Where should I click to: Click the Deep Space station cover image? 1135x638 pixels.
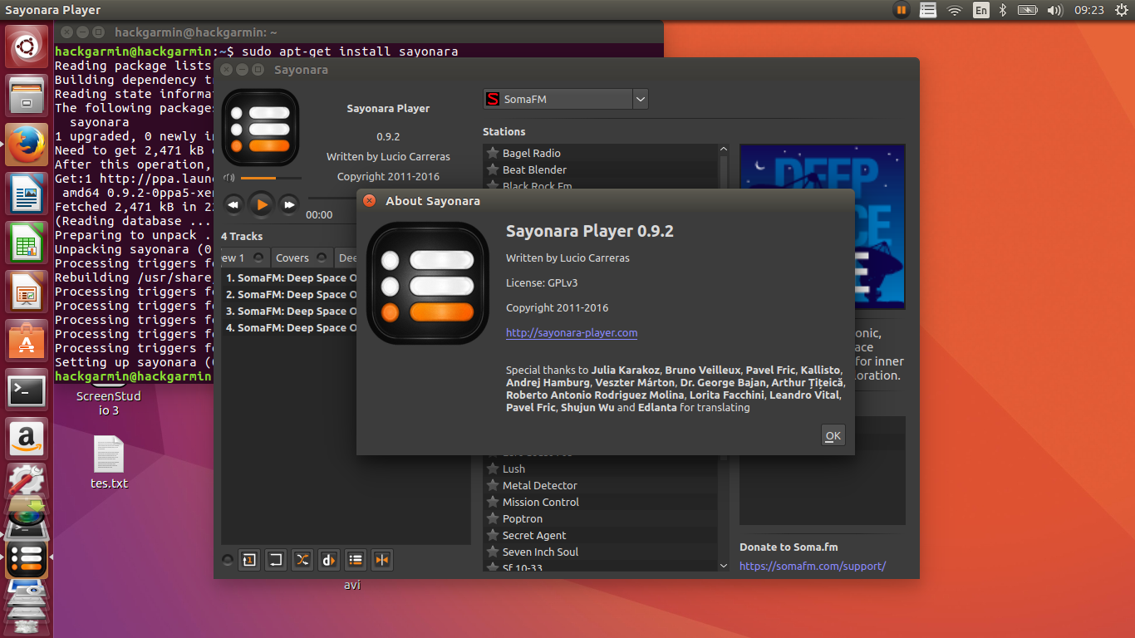822,227
